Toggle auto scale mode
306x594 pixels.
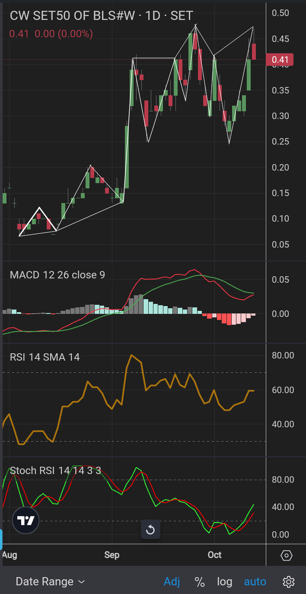(x=255, y=581)
